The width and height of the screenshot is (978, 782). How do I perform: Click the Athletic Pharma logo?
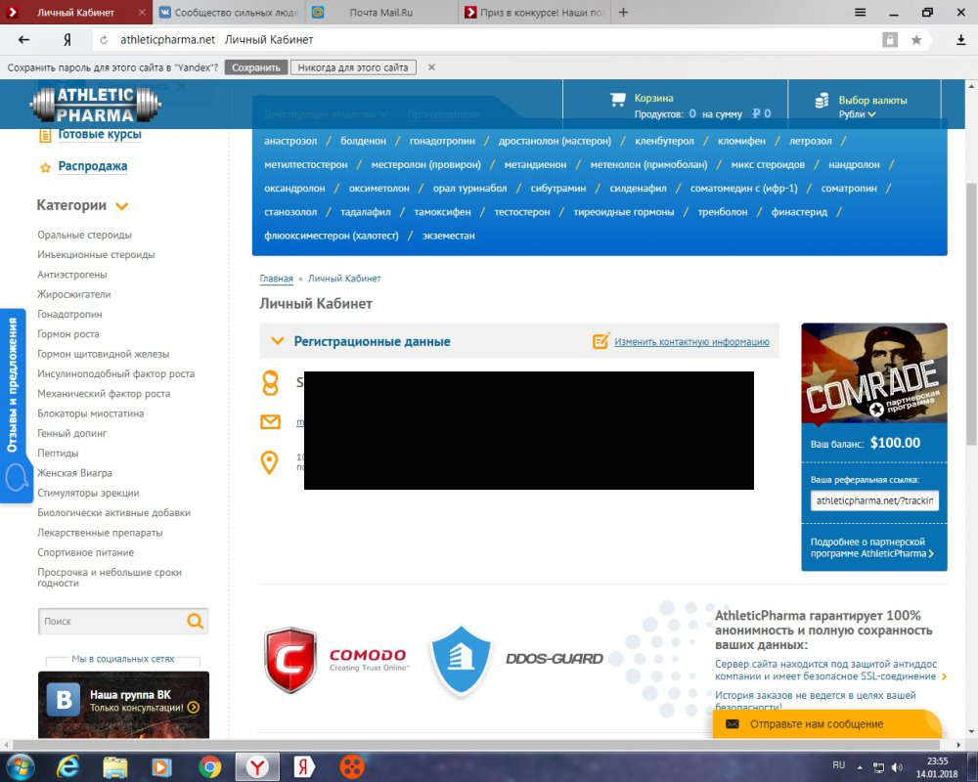(95, 105)
